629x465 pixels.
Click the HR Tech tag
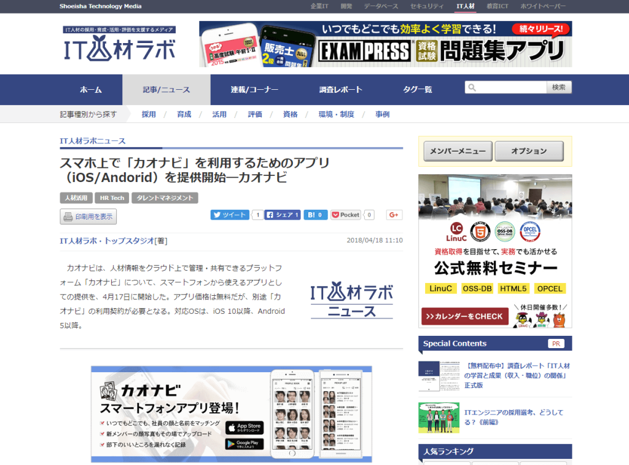[112, 198]
